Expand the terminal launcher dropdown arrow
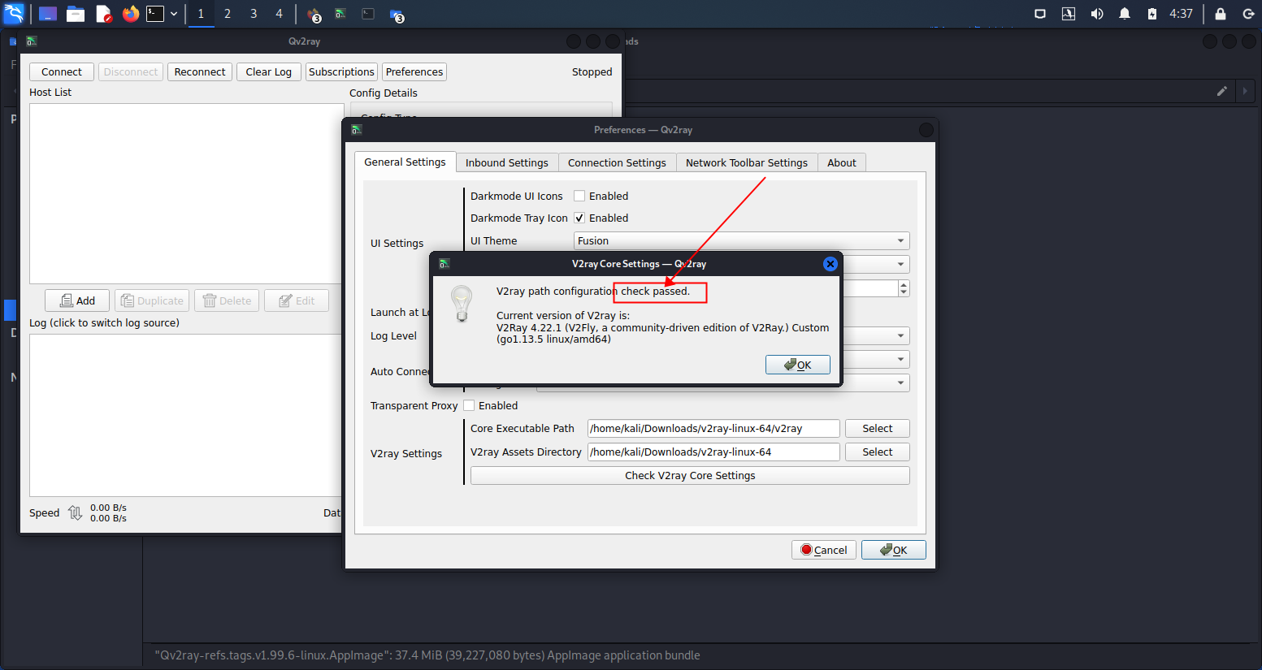This screenshot has height=670, width=1262. point(174,14)
